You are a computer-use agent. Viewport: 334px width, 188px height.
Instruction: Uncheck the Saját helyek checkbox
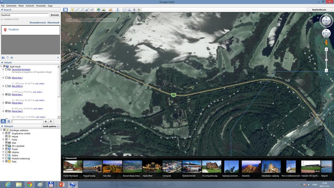(4, 66)
